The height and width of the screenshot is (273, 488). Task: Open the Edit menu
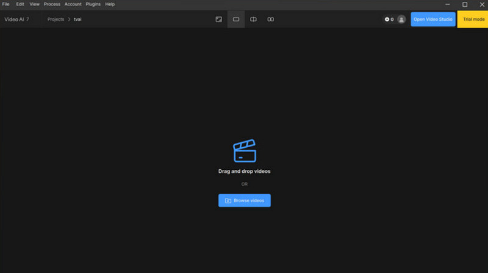[x=20, y=4]
